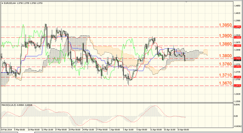Click the 28 Feb 2014 date on time axis
The width and height of the screenshot is (243, 133).
tap(6, 129)
